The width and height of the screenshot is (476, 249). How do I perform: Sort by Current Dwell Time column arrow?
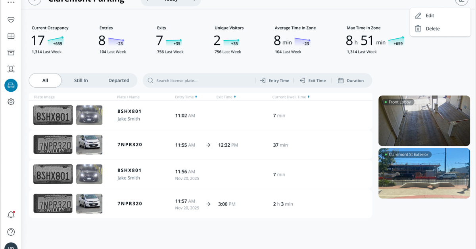pos(309,97)
